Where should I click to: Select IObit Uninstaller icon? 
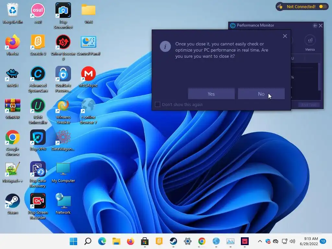(38, 111)
